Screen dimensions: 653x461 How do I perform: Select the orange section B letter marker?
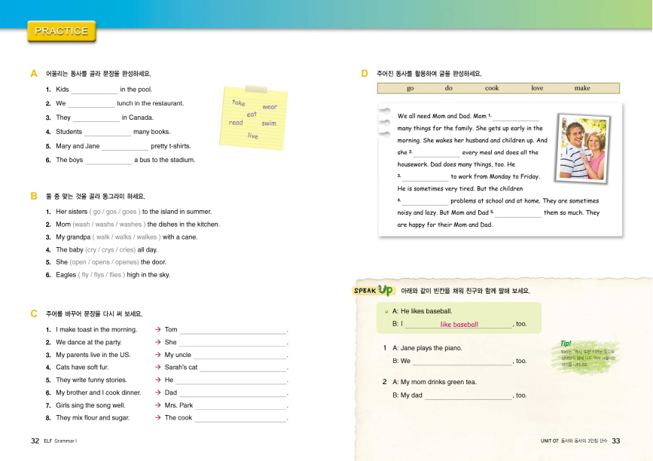pos(33,196)
